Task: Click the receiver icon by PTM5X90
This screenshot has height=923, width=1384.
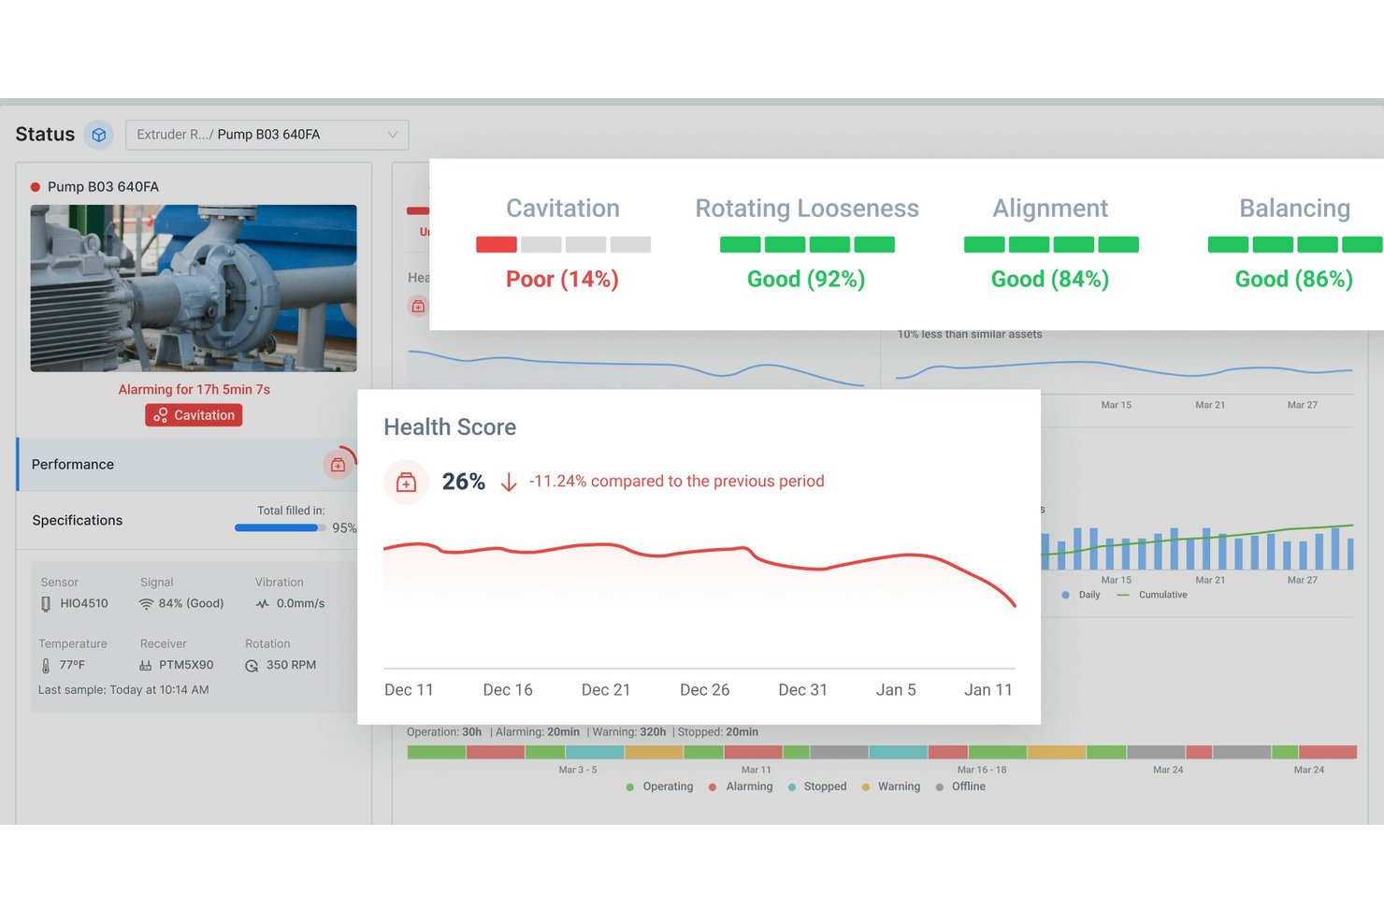Action: 145,666
